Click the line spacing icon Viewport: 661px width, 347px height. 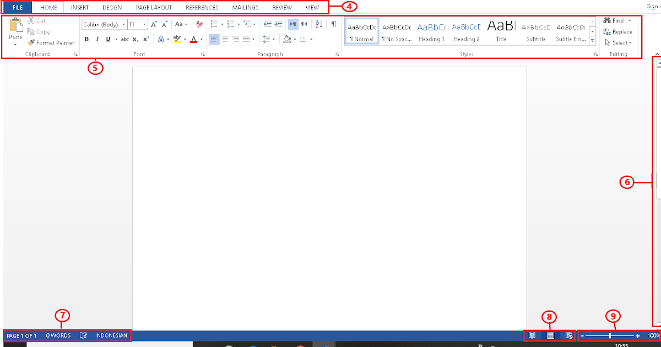click(x=266, y=39)
